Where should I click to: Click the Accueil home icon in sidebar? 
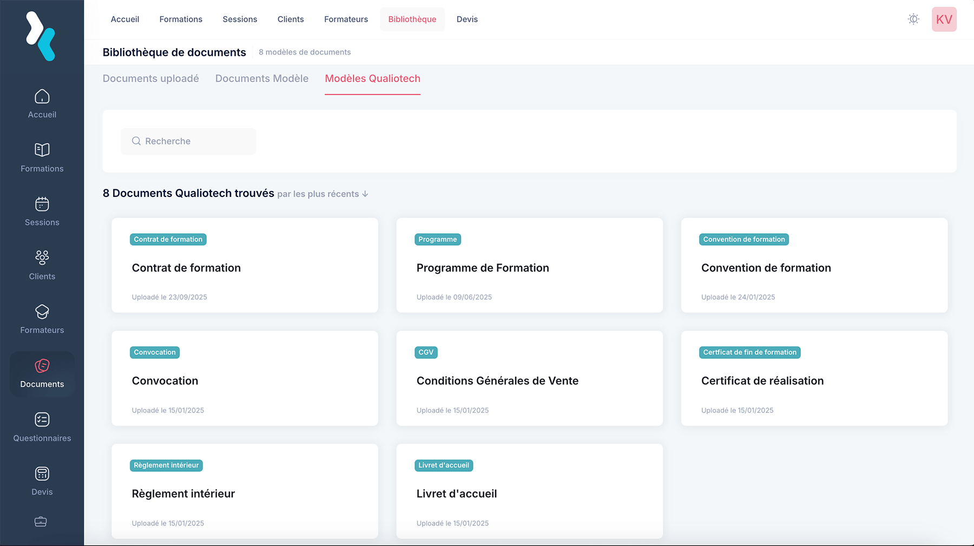[42, 97]
